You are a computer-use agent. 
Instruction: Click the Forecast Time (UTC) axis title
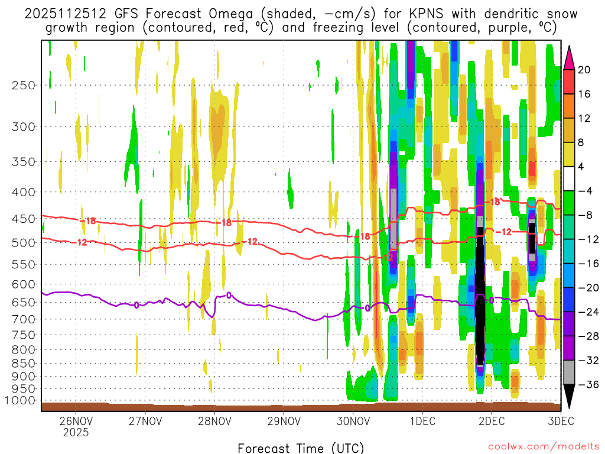coord(301,448)
